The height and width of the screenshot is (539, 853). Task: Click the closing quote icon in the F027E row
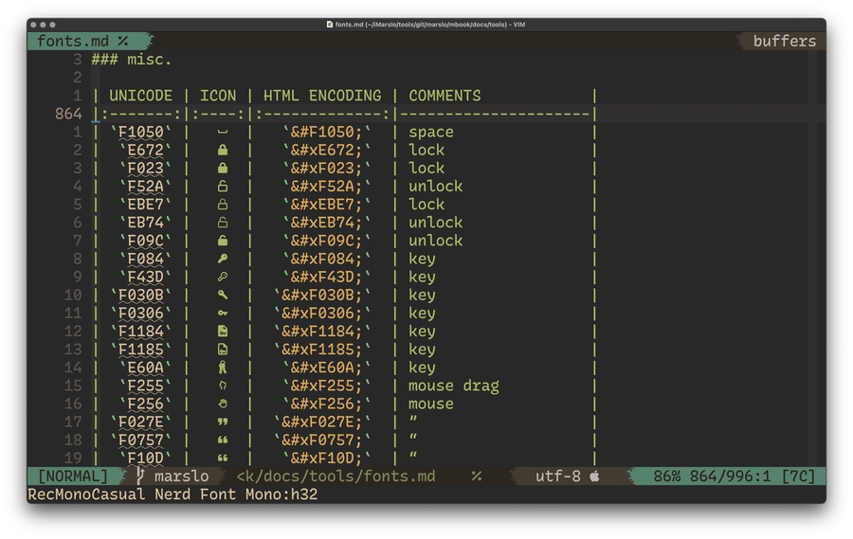point(223,422)
